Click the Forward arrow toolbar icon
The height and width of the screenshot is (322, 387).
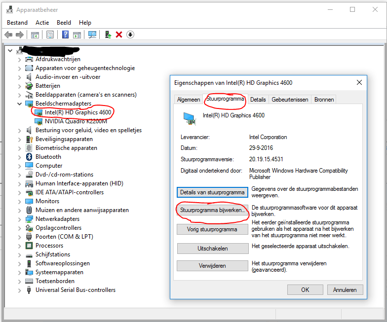(20, 35)
